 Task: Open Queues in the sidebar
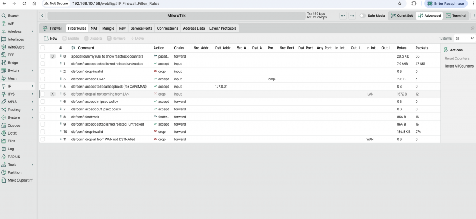point(14,126)
